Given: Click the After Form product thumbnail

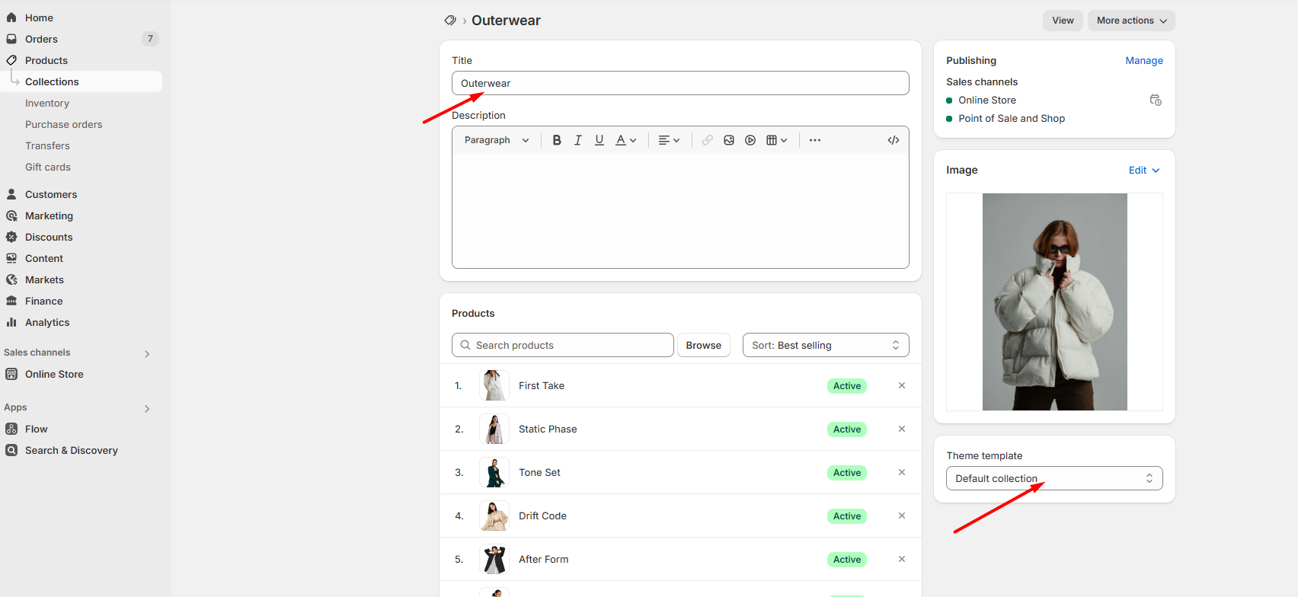Looking at the screenshot, I should (494, 559).
